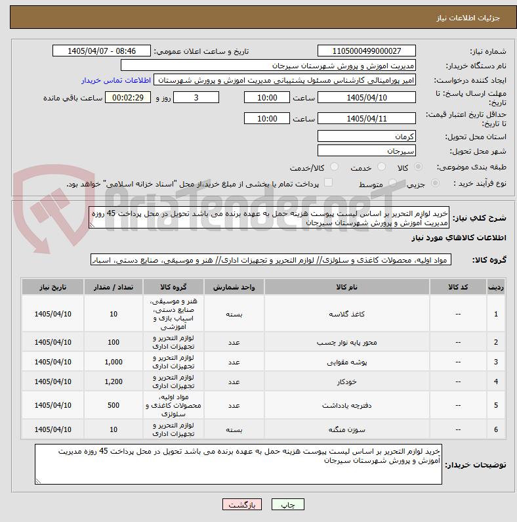Click quantity 100 in نوار چسب row
Viewport: 517px width, 522px height.
click(x=114, y=342)
